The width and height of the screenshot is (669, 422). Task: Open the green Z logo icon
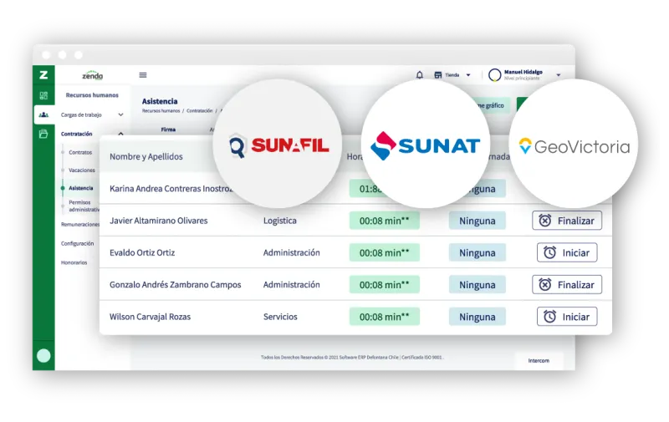pos(43,75)
